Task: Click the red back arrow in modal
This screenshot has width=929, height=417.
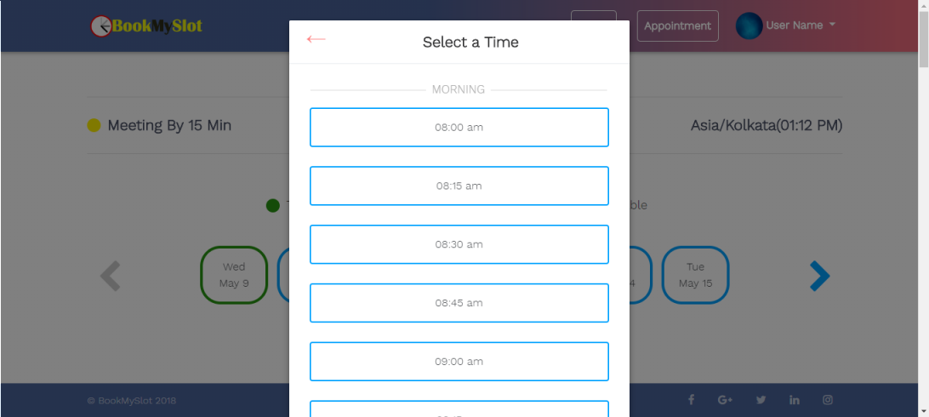Action: pos(316,39)
